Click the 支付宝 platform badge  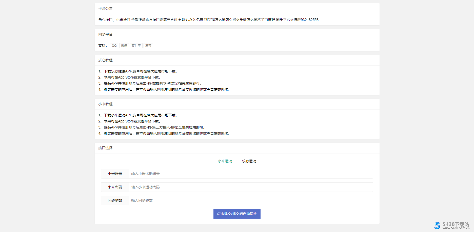(136, 45)
